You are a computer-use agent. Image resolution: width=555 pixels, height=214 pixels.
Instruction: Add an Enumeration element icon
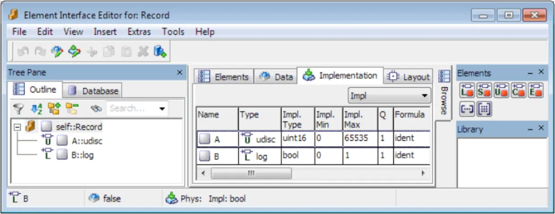pyautogui.click(x=535, y=90)
